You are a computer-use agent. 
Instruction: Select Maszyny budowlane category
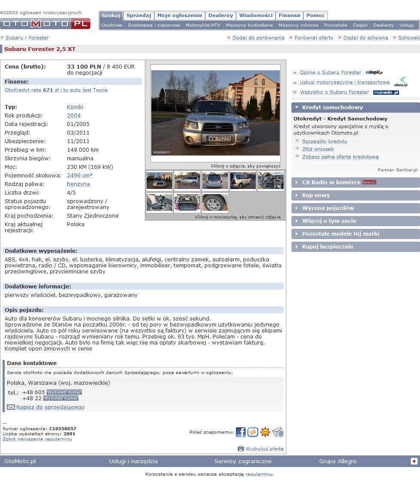pyautogui.click(x=249, y=25)
